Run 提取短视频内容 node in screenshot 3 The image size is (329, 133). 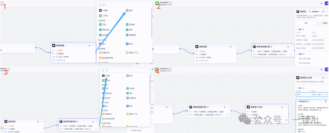94,121
